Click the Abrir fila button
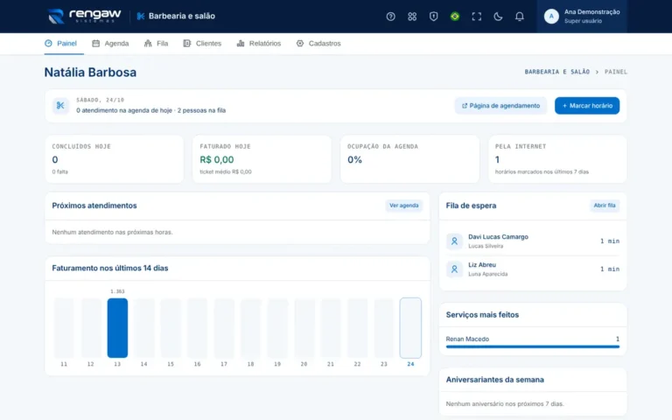 pos(605,206)
